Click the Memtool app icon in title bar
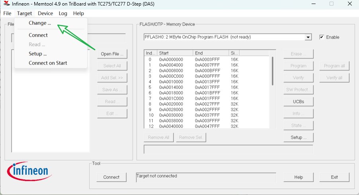The image size is (359, 195). 6,4
